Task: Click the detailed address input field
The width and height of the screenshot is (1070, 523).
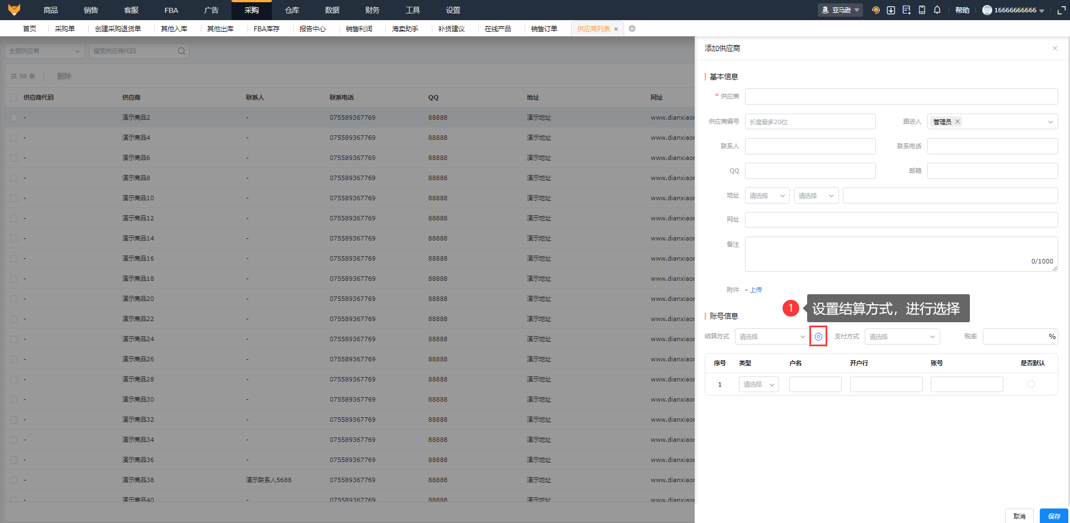Action: pyautogui.click(x=950, y=196)
